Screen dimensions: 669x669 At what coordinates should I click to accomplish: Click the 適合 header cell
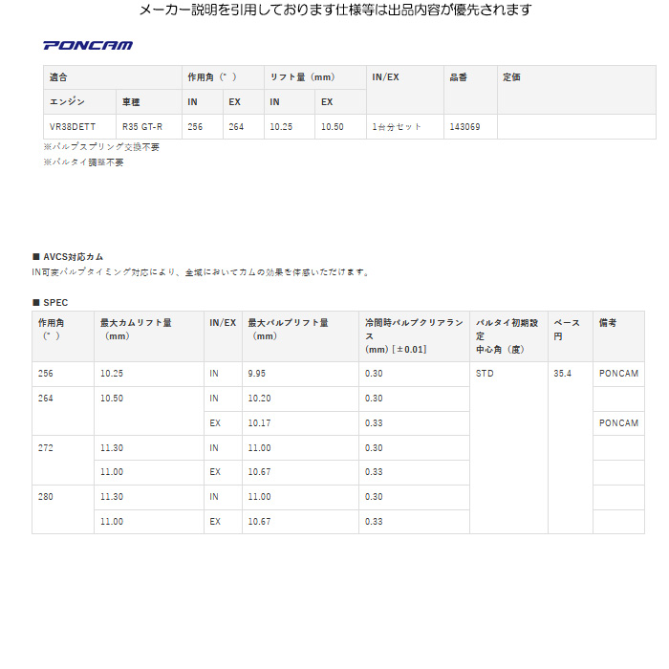[x=113, y=77]
